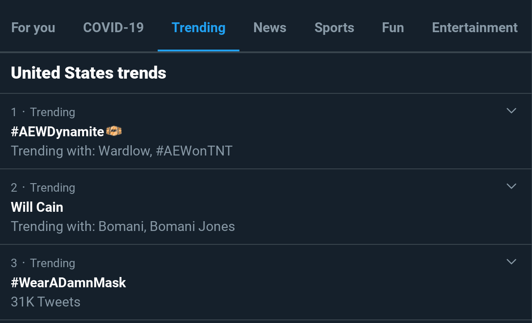The height and width of the screenshot is (323, 532).
Task: Click the 31K Tweets count
Action: pos(46,302)
